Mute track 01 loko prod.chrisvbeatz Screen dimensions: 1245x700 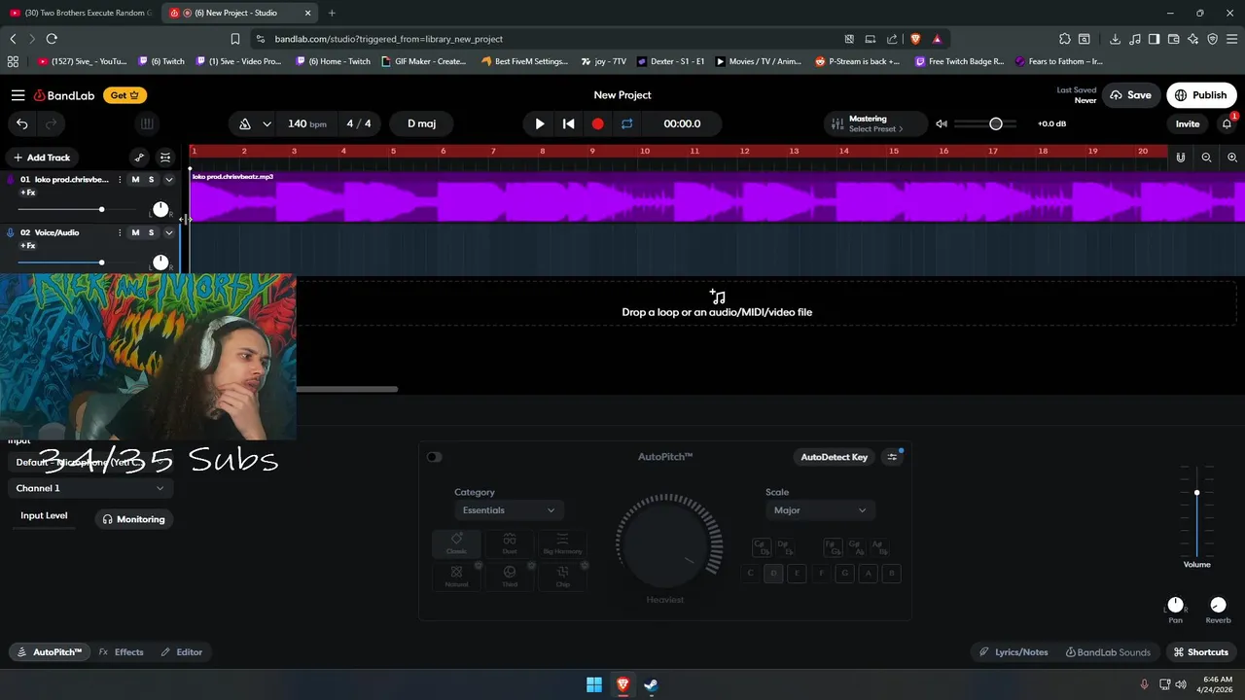pos(135,180)
